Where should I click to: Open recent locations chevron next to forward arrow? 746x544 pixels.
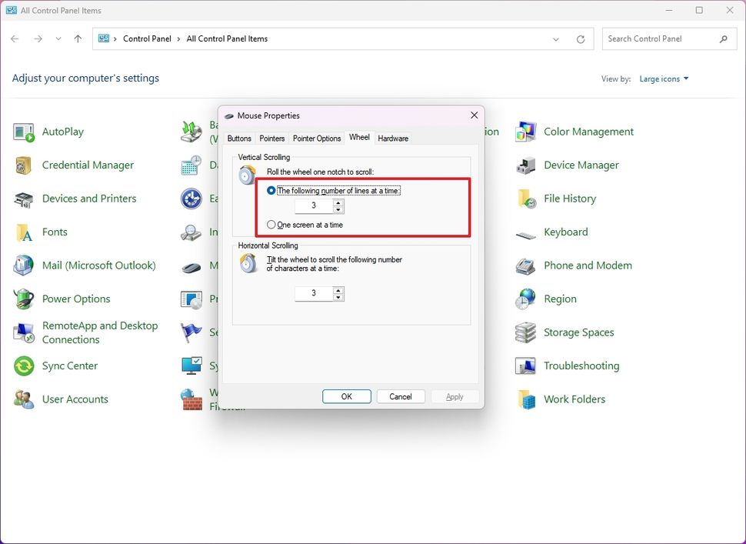click(58, 38)
